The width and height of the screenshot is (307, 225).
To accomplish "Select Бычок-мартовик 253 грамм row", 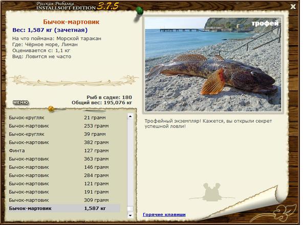I will [x=64, y=126].
